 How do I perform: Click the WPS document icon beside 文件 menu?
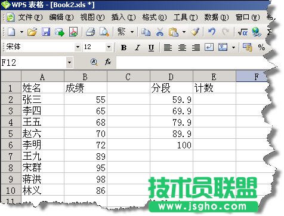[10, 17]
